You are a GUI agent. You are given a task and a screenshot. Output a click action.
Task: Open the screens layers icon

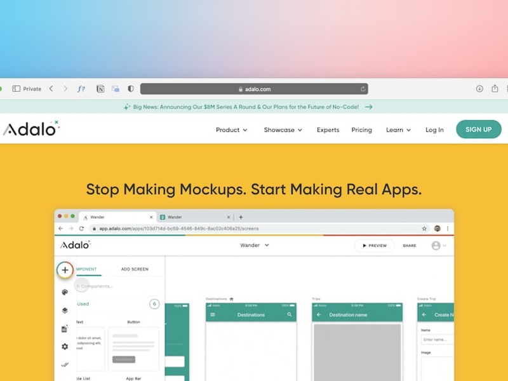pyautogui.click(x=65, y=311)
